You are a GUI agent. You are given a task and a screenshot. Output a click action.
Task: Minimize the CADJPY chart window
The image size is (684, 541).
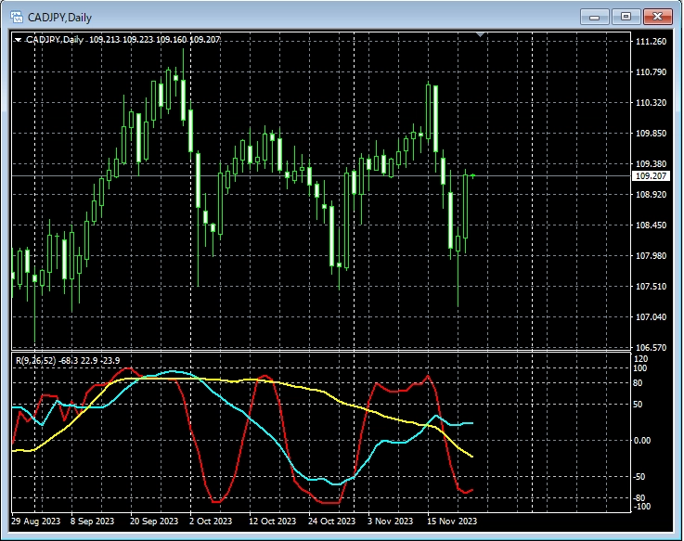tap(594, 16)
